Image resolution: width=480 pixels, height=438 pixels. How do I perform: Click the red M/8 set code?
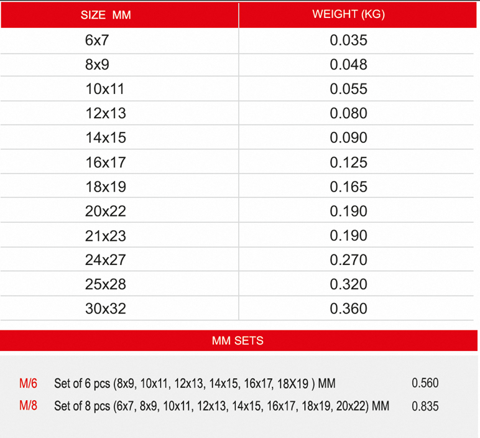click(x=28, y=406)
